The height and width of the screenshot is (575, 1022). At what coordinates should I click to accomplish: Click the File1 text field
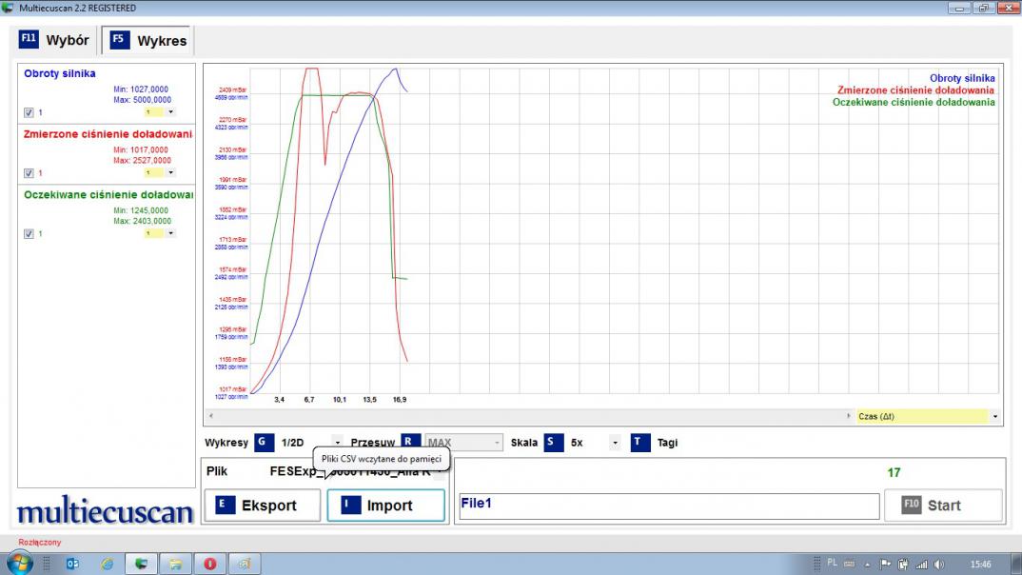click(x=667, y=506)
